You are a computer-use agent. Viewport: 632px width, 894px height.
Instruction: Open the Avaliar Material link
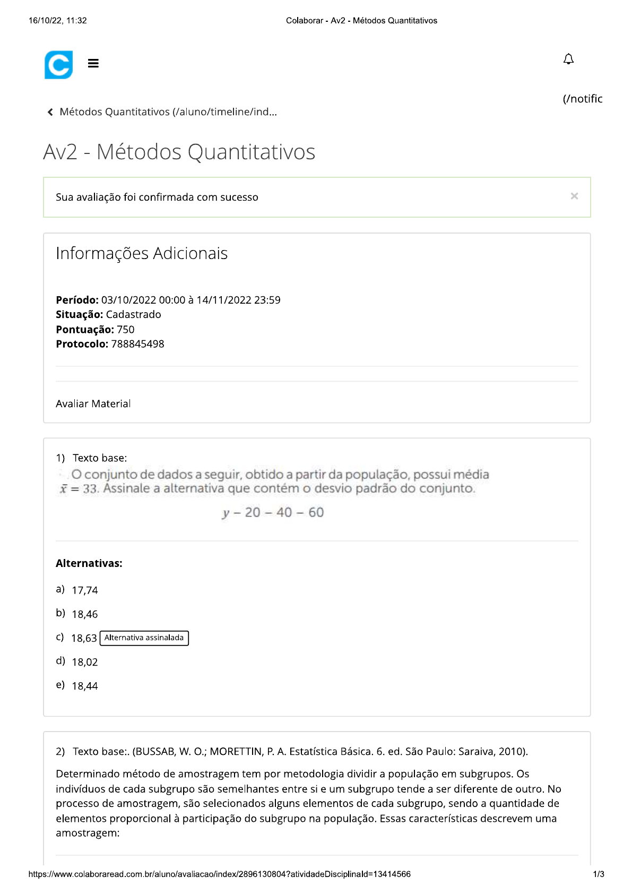click(93, 403)
